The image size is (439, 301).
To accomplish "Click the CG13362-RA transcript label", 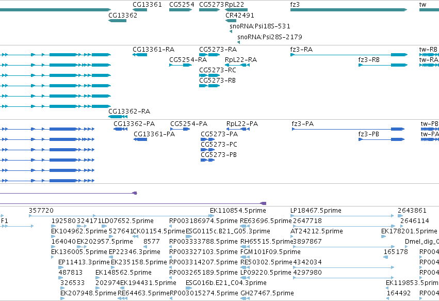I will (x=129, y=112).
